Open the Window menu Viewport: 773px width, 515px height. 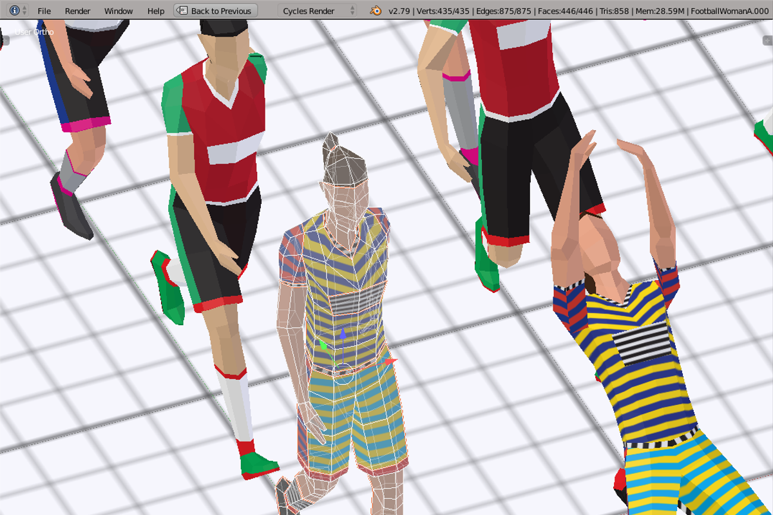coord(119,11)
